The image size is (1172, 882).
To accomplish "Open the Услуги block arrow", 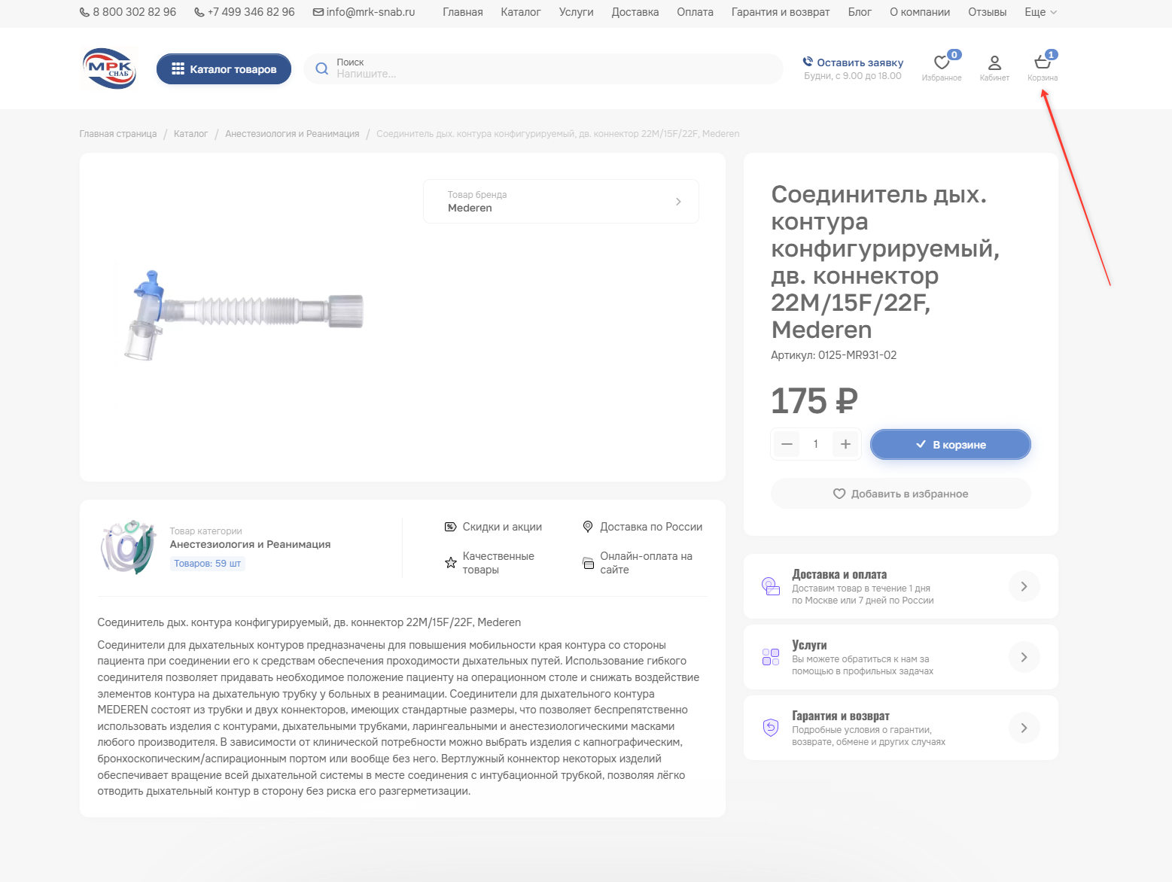I will [x=1024, y=657].
